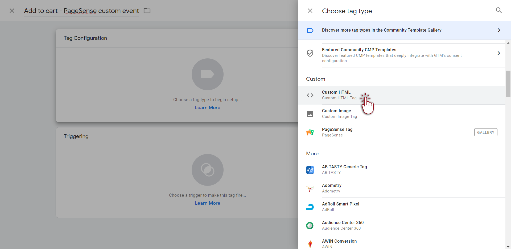Click the scrollbar down arrow
This screenshot has width=511, height=249.
pyautogui.click(x=508, y=247)
